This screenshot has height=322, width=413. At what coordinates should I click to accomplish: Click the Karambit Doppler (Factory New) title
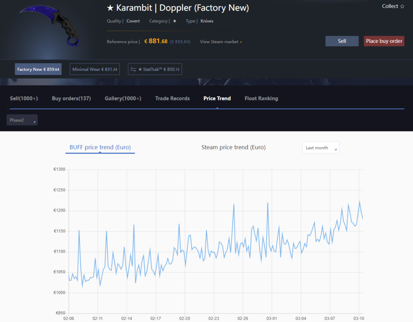click(178, 8)
